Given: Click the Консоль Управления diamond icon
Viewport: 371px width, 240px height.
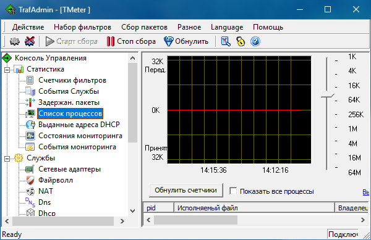Looking at the screenshot, I should (7, 58).
